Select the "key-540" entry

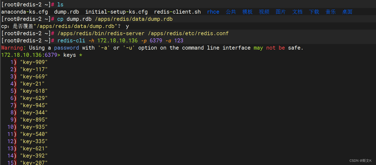tap(34, 134)
